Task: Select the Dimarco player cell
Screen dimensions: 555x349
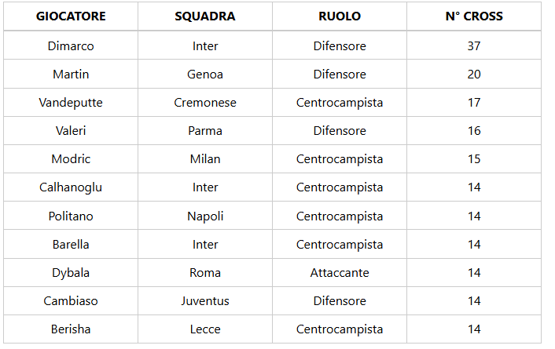Action: coord(71,46)
